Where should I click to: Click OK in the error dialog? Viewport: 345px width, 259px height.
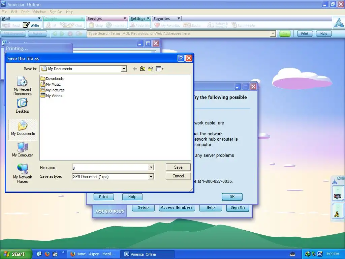(232, 197)
